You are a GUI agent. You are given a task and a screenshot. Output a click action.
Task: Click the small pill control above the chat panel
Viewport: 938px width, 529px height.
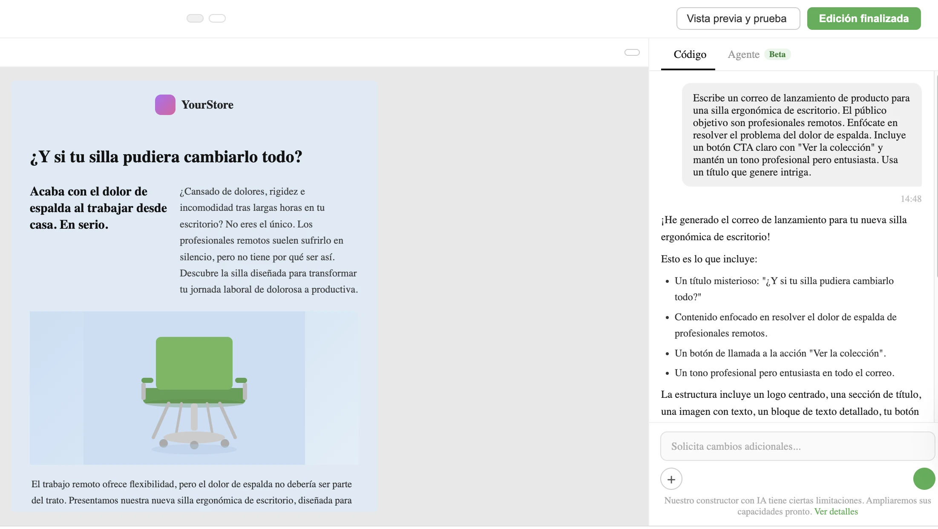[632, 52]
